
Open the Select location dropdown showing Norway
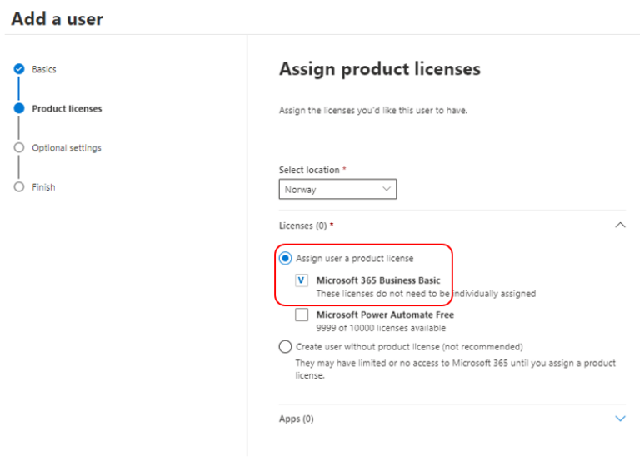click(337, 189)
